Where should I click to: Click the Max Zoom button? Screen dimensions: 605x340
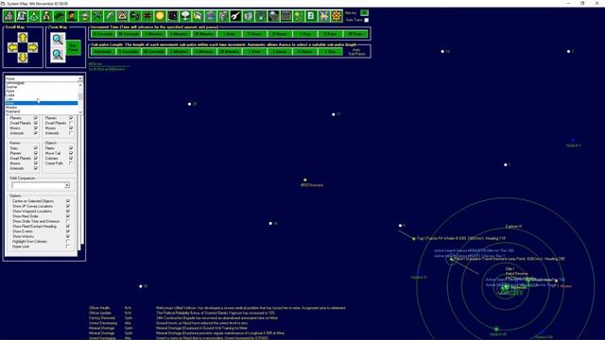pos(74,47)
